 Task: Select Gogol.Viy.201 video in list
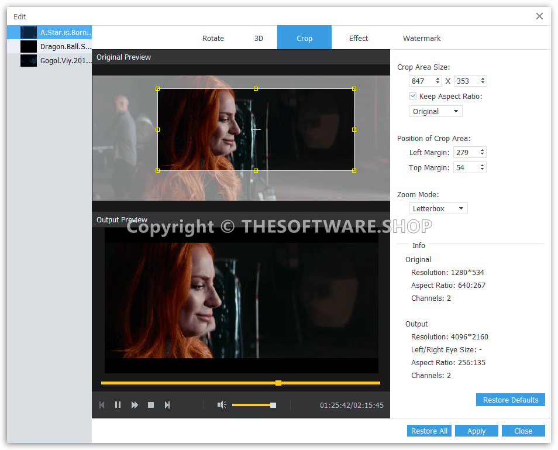pos(50,60)
